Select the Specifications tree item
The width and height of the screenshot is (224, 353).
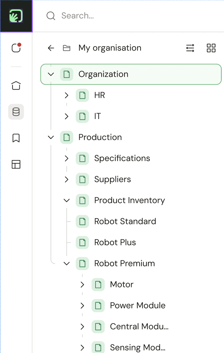(122, 158)
